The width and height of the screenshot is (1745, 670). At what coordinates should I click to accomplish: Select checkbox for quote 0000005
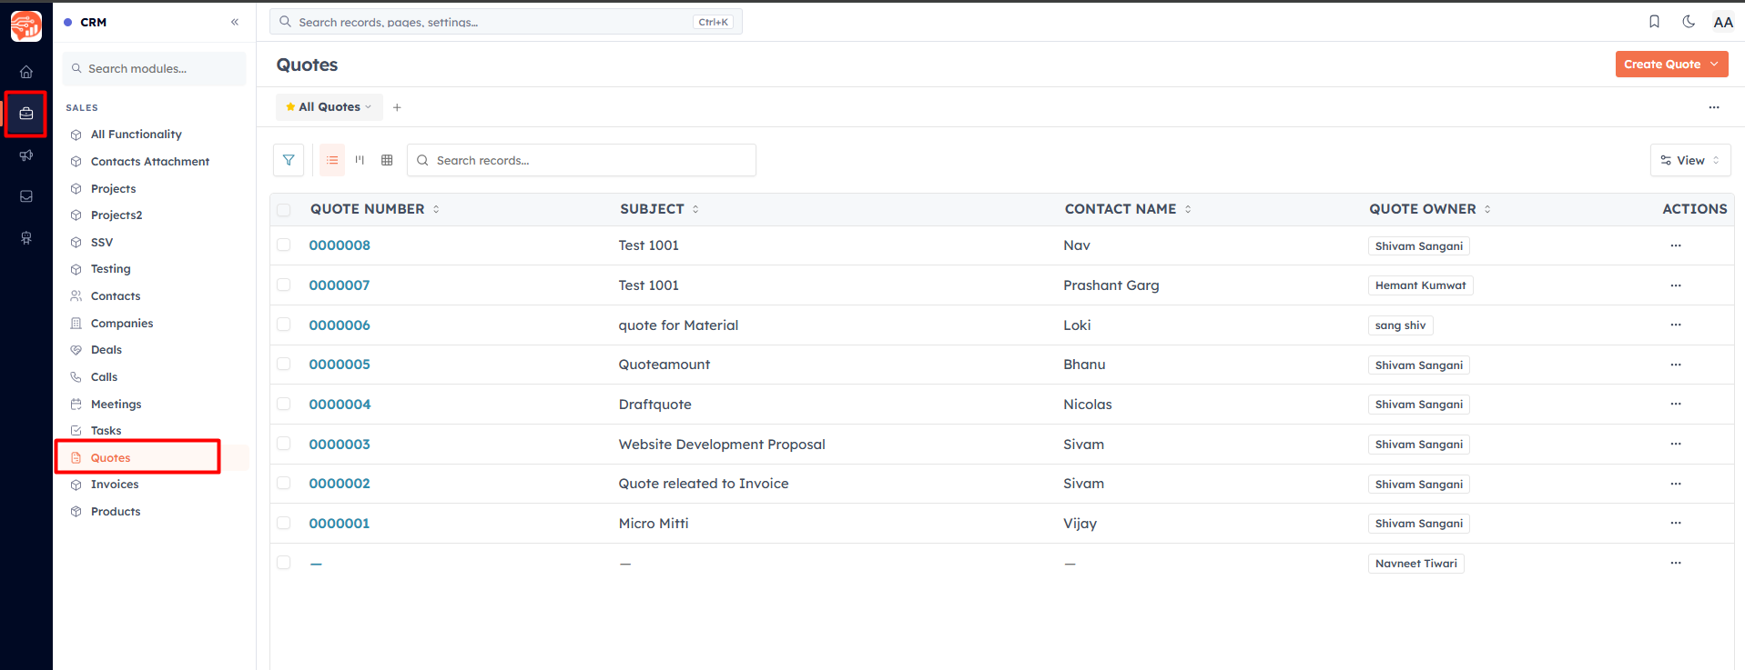point(284,365)
